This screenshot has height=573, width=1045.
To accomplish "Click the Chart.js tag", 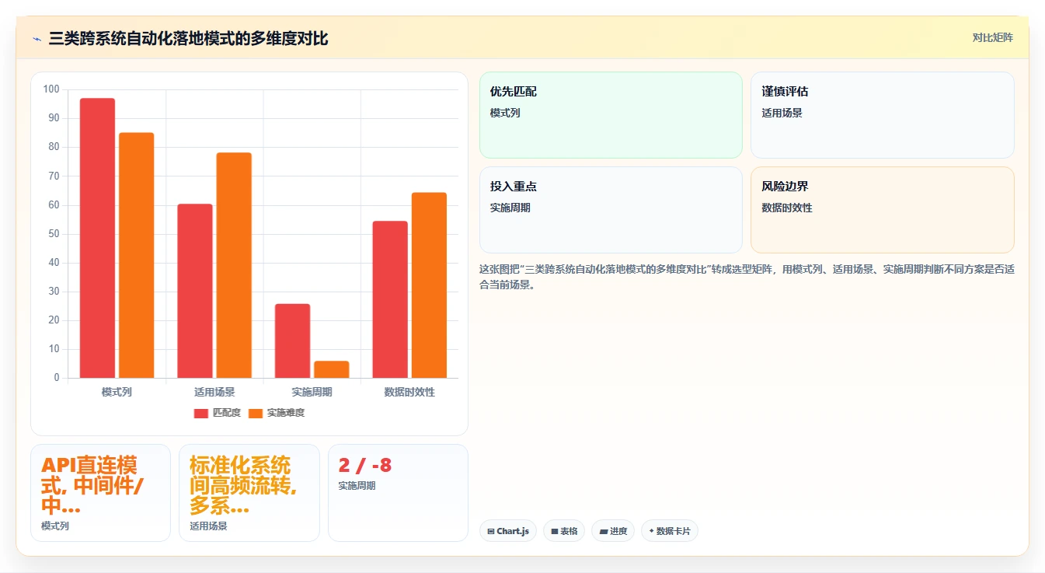I will pyautogui.click(x=508, y=531).
